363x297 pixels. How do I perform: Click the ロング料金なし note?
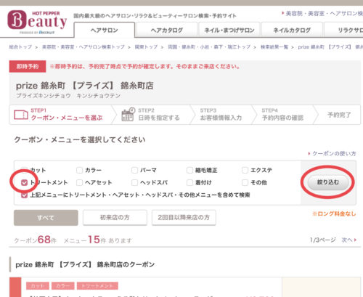(x=334, y=213)
